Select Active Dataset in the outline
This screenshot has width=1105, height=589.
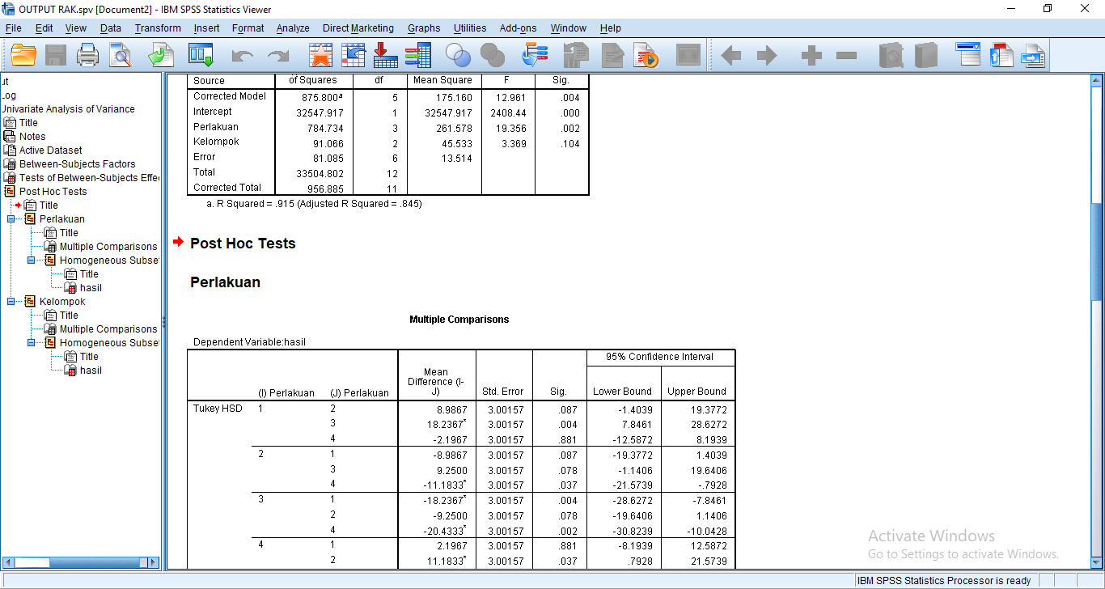tap(50, 150)
